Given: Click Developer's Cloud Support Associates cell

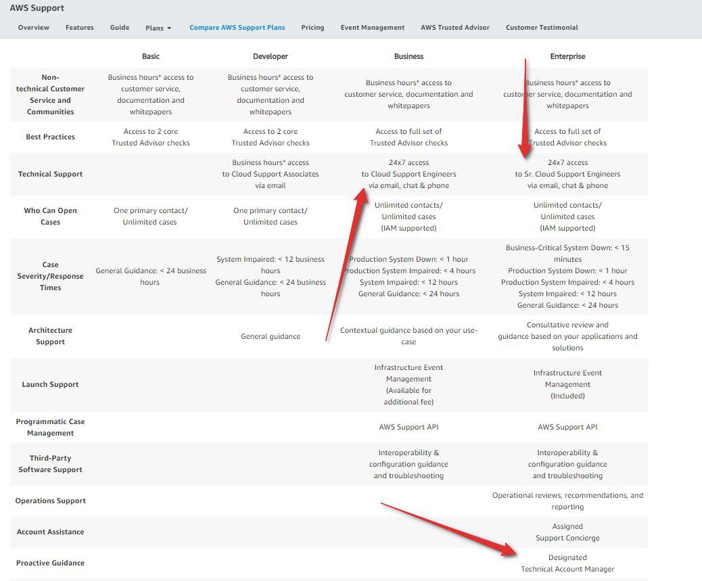Looking at the screenshot, I should [271, 174].
